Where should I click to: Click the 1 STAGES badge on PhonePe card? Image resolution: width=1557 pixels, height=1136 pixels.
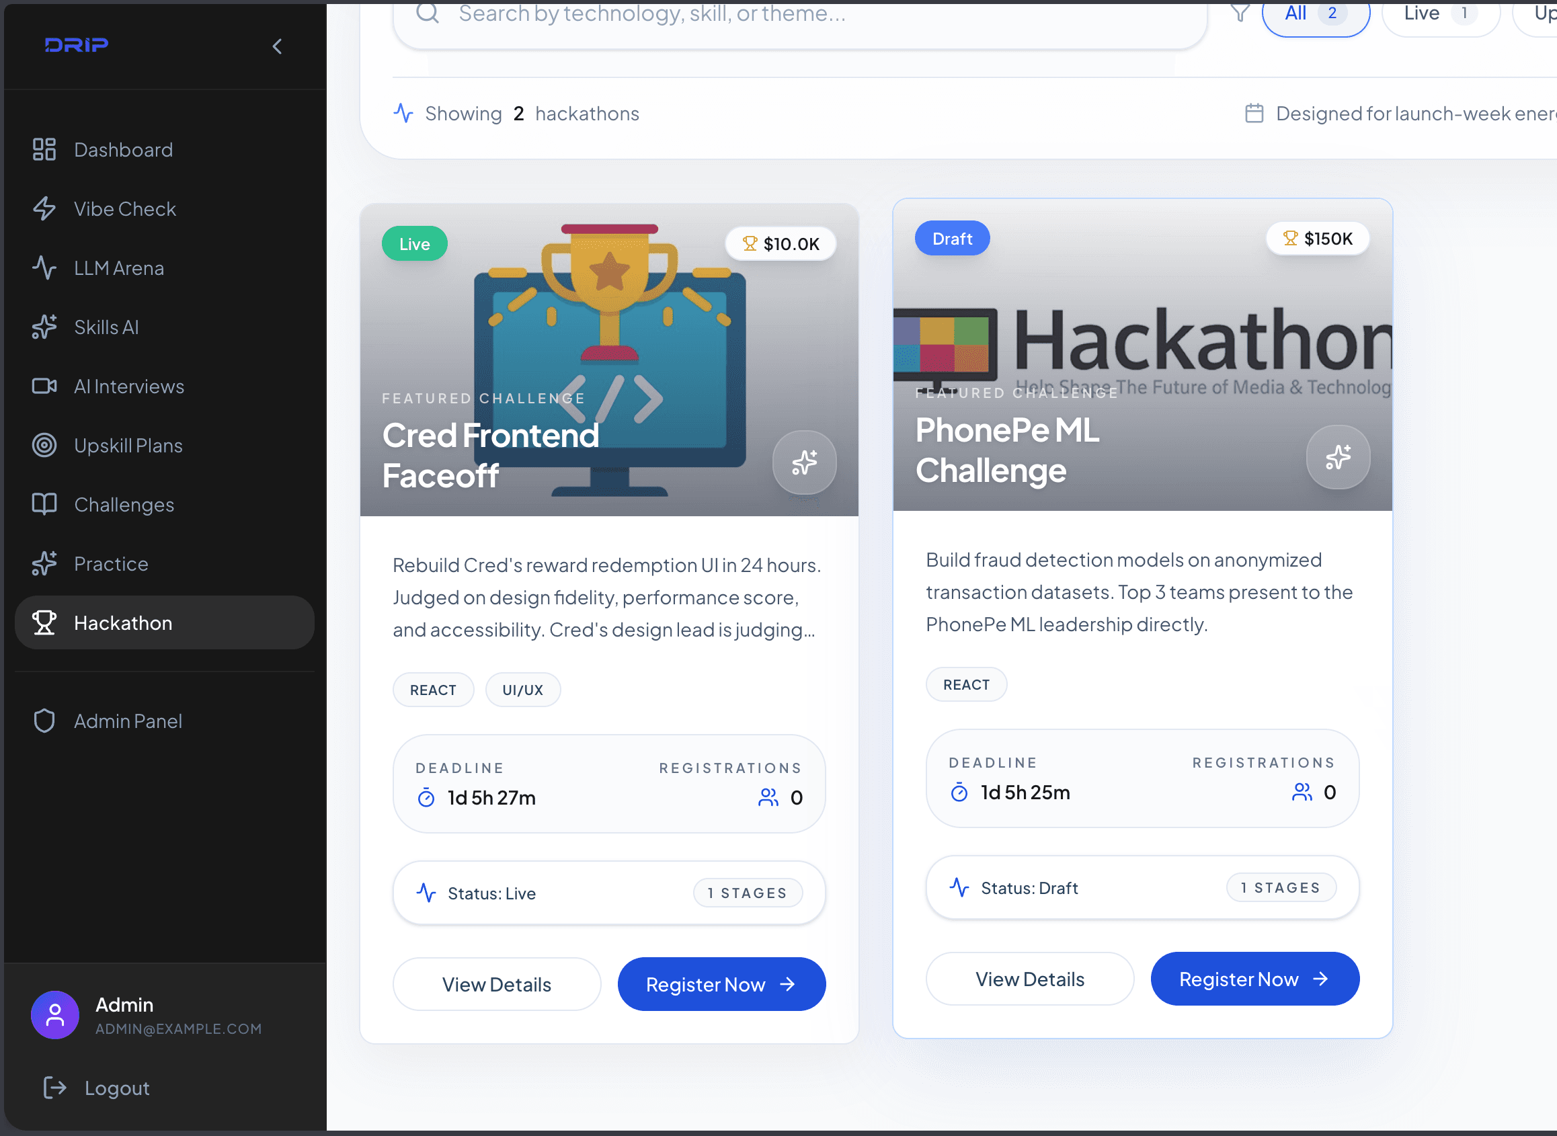pos(1281,888)
